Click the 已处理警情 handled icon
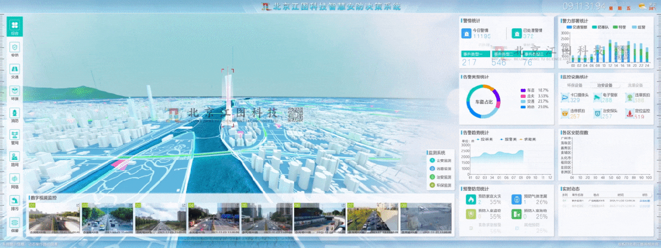Image resolution: width=661 pixels, height=248 pixels. [516, 34]
